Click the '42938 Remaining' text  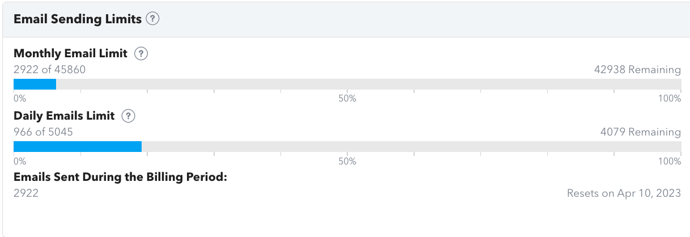click(637, 70)
